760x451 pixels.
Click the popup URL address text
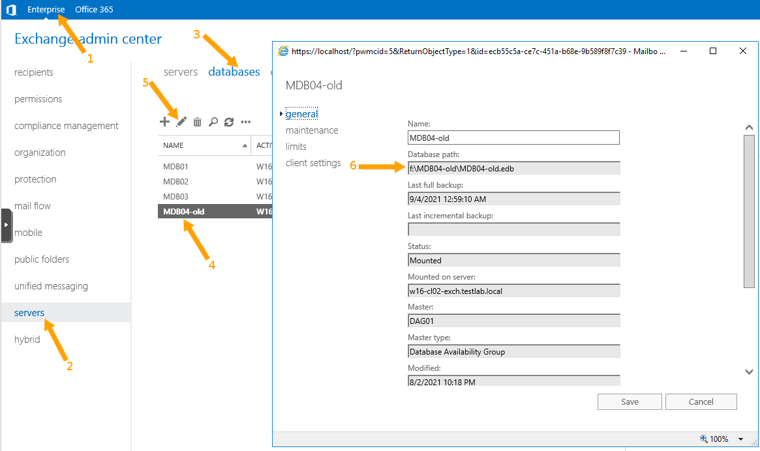pyautogui.click(x=478, y=51)
